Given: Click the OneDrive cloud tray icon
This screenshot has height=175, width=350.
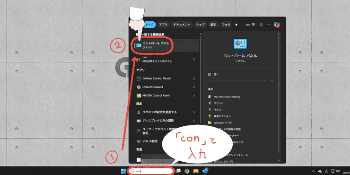Looking at the screenshot, I should coord(320,171).
